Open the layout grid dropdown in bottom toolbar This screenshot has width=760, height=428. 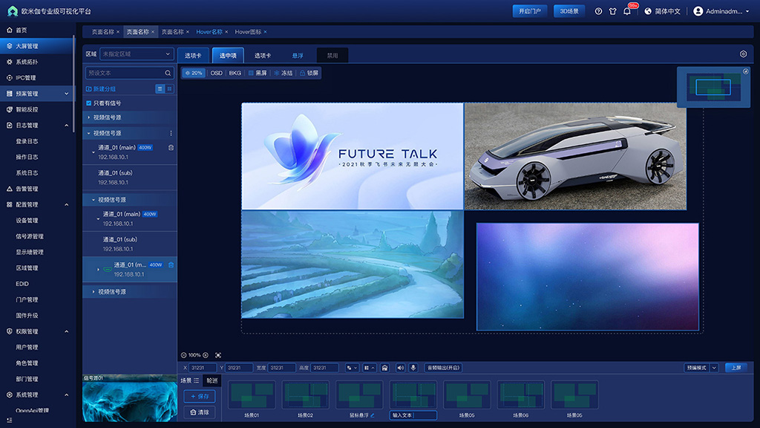(x=370, y=368)
